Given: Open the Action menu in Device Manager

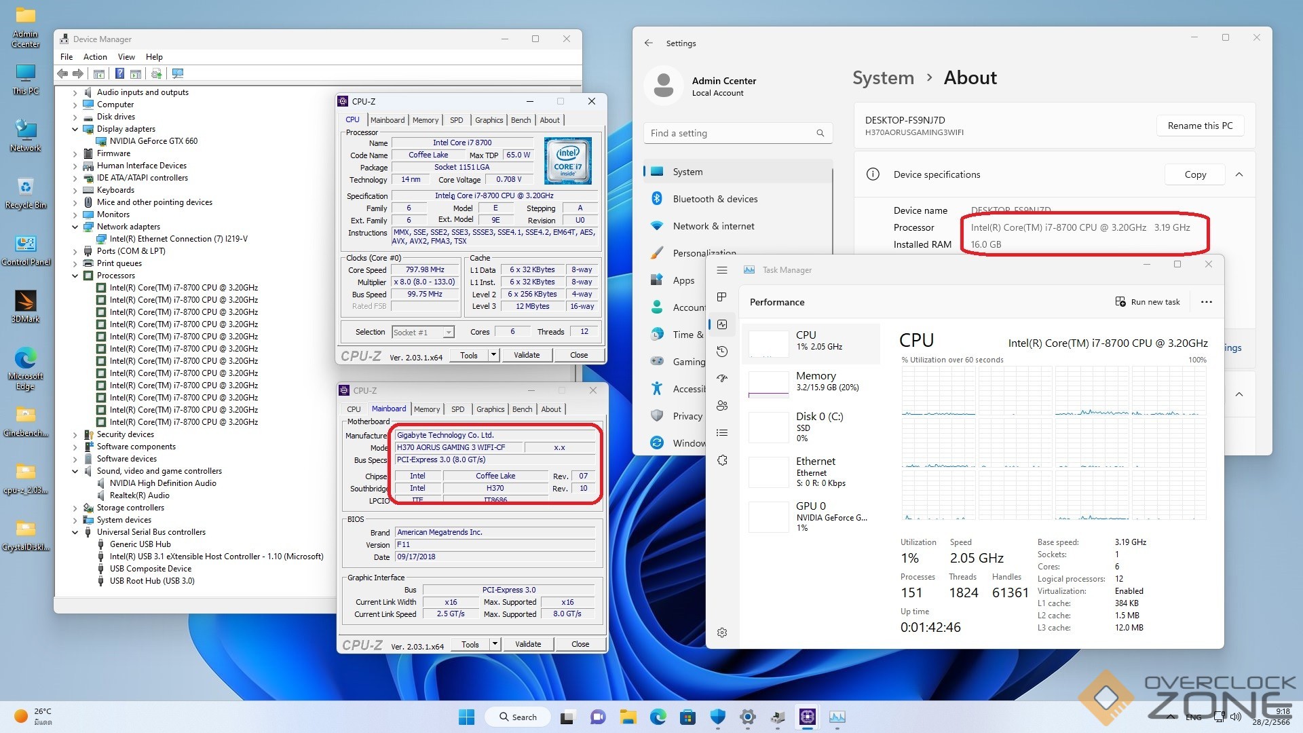Looking at the screenshot, I should click(95, 57).
